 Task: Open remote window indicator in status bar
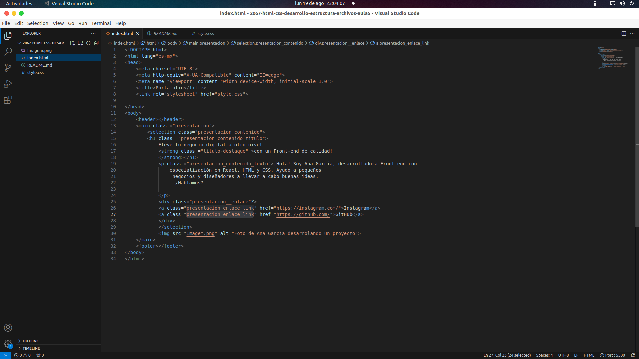6,355
